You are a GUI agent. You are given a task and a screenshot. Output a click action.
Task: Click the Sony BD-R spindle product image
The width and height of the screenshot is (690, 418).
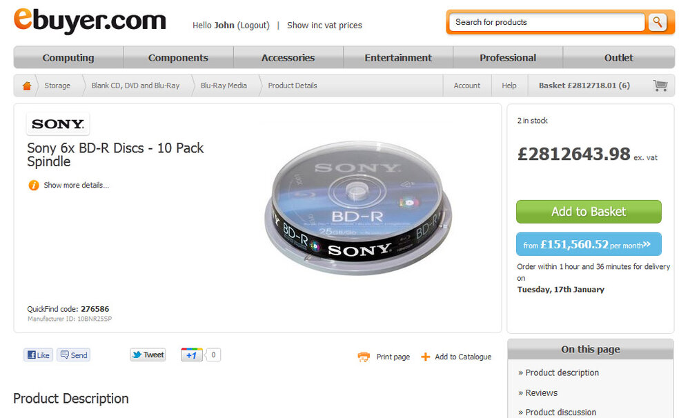pyautogui.click(x=357, y=208)
